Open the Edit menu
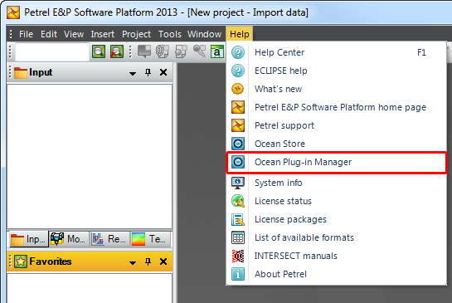The image size is (452, 303). pos(49,34)
